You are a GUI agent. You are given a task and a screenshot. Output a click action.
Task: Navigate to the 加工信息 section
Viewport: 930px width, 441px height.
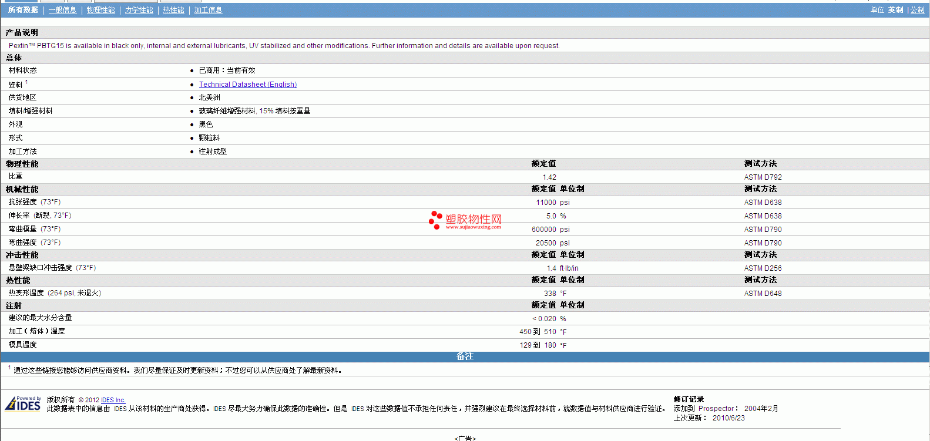(208, 10)
